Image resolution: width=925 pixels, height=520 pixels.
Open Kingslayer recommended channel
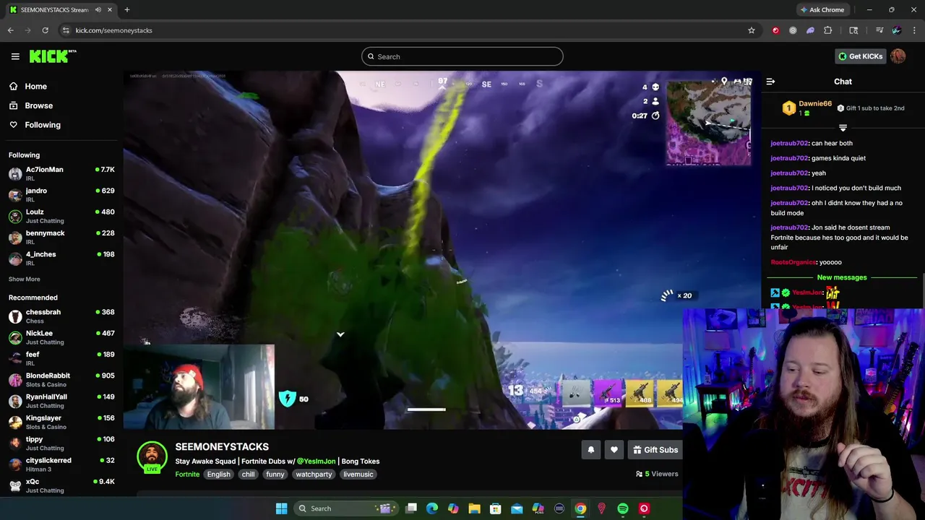(61, 422)
